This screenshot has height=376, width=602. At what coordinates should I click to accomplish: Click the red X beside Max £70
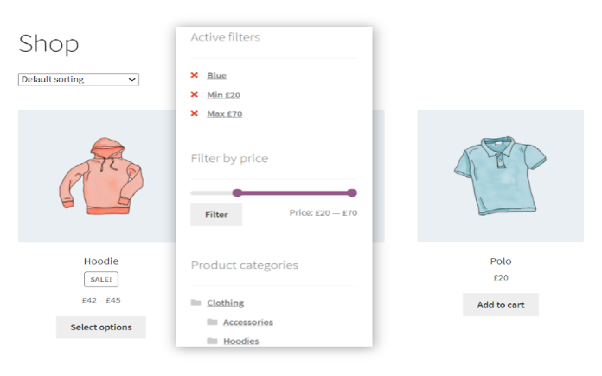[194, 114]
